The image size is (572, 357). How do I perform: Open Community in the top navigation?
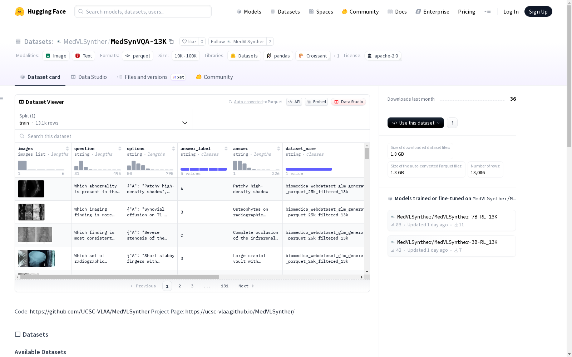(x=360, y=11)
